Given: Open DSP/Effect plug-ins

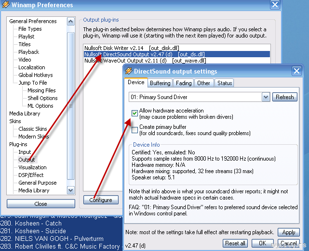Looking at the screenshot, I should click(31, 175).
